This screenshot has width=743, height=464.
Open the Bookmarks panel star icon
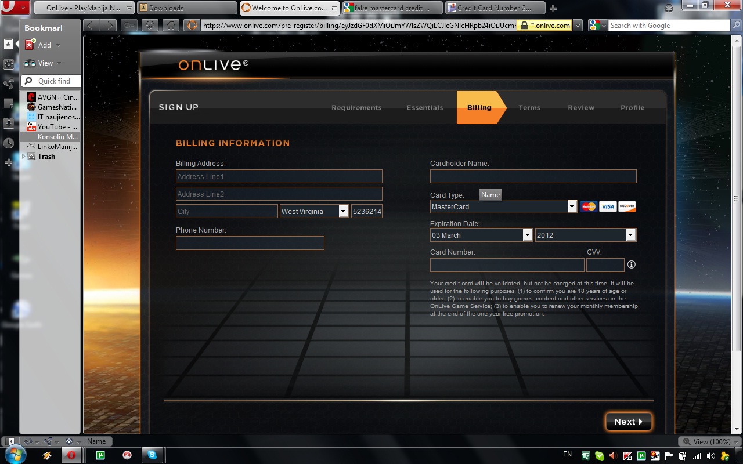click(x=9, y=44)
